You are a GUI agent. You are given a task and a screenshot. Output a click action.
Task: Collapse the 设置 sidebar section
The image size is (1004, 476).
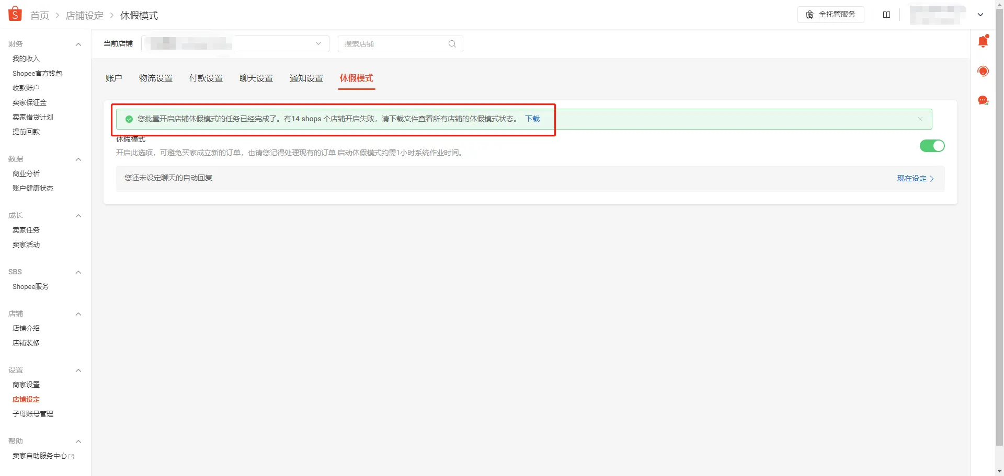pyautogui.click(x=78, y=370)
